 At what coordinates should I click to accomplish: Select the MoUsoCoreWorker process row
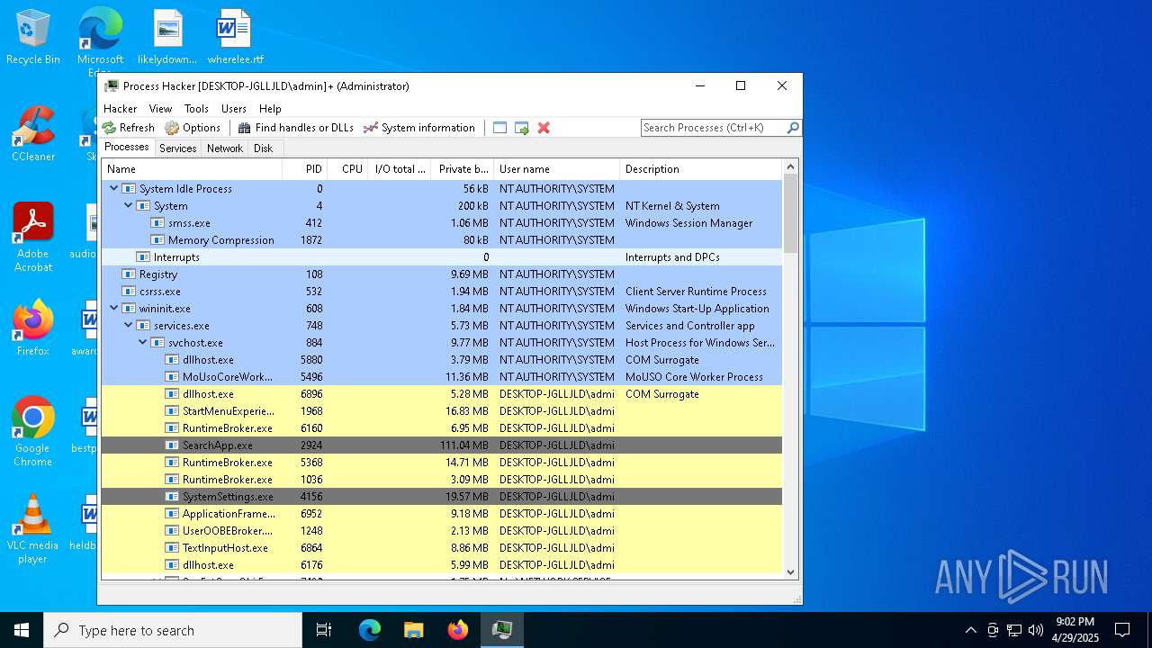click(442, 377)
